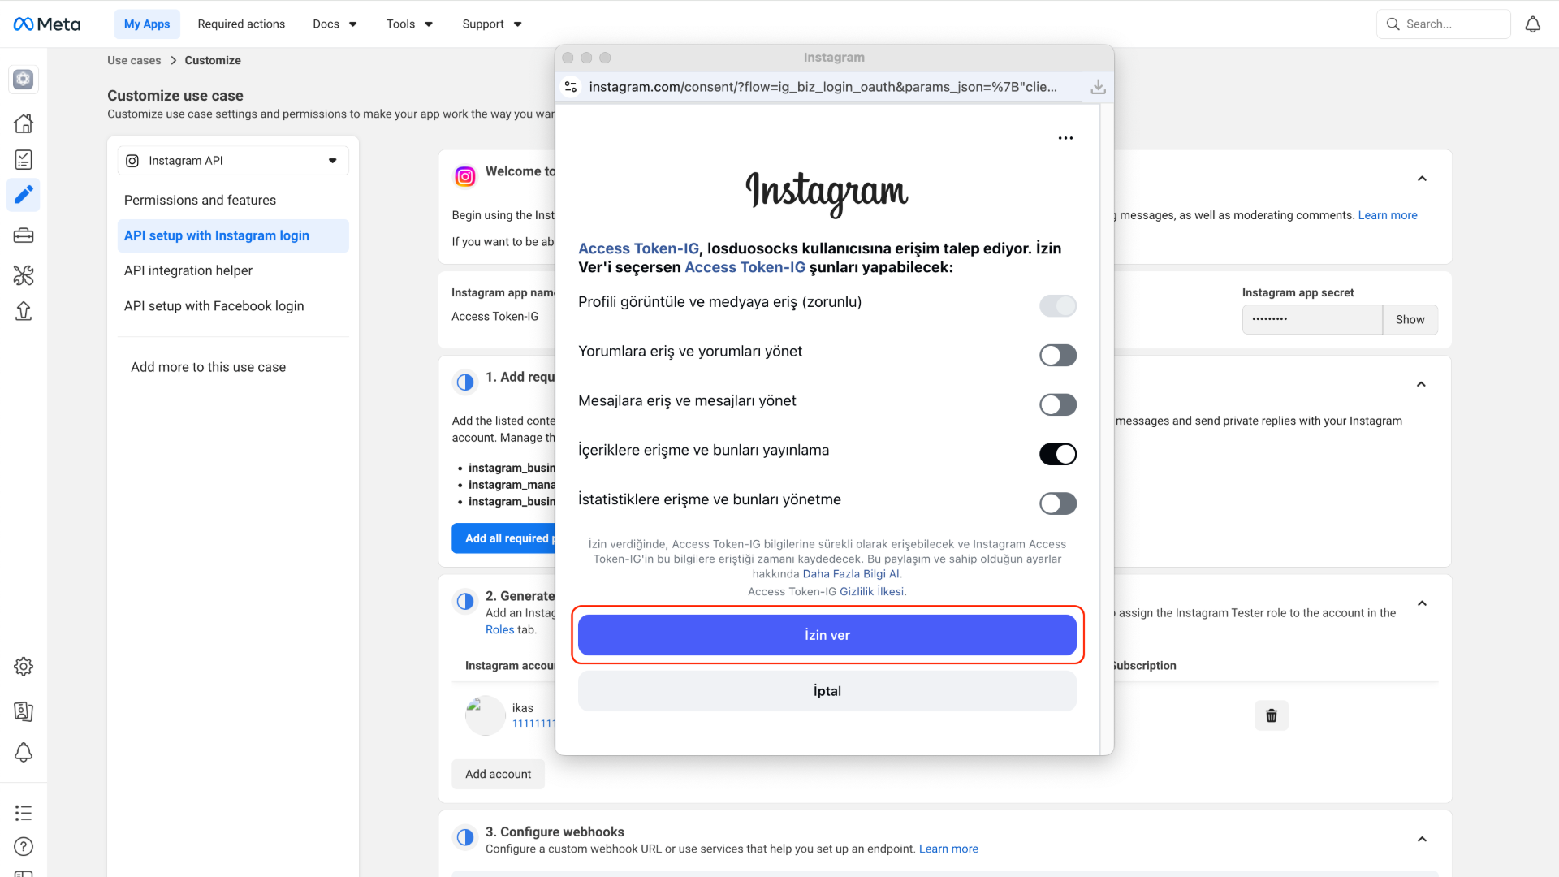Open the Required actions checklist sidebar icon
The image size is (1559, 877).
coord(24,159)
